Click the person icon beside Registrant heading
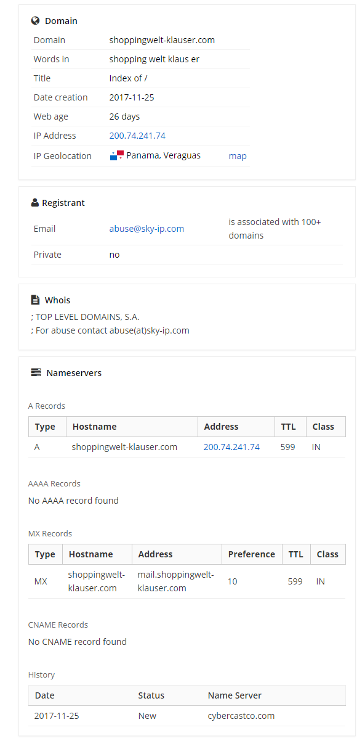Viewport: 357px width, 738px height. pos(34,203)
